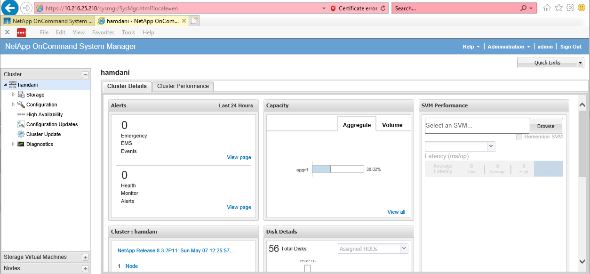Open Configuration Updates via its icon
This screenshot has width=590, height=274.
click(x=21, y=124)
